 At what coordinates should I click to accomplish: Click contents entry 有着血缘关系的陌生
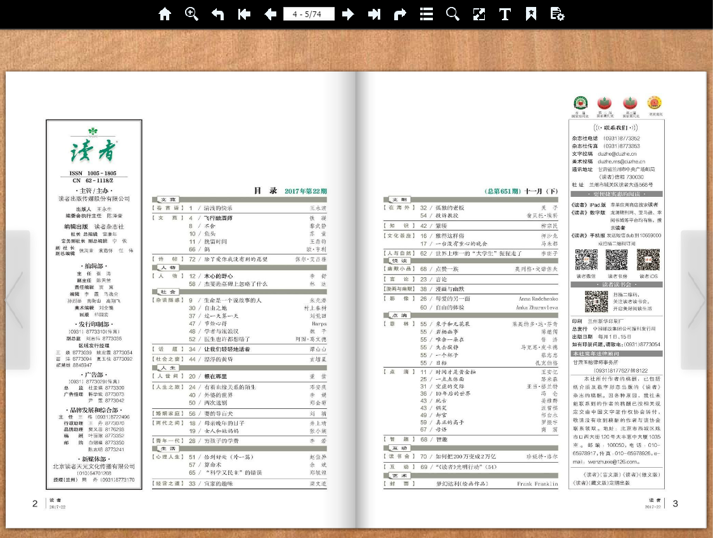point(229,387)
